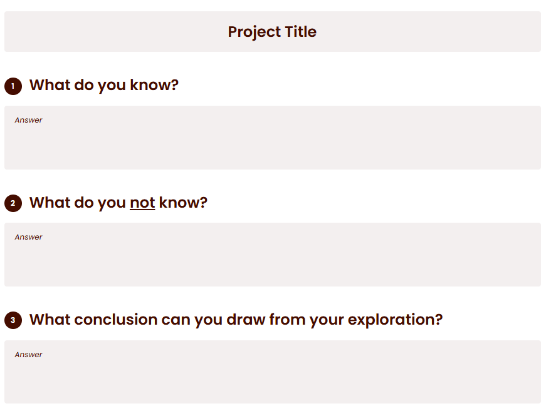The image size is (546, 416).
Task: Click the word 'Title' in the header
Action: pyautogui.click(x=301, y=32)
